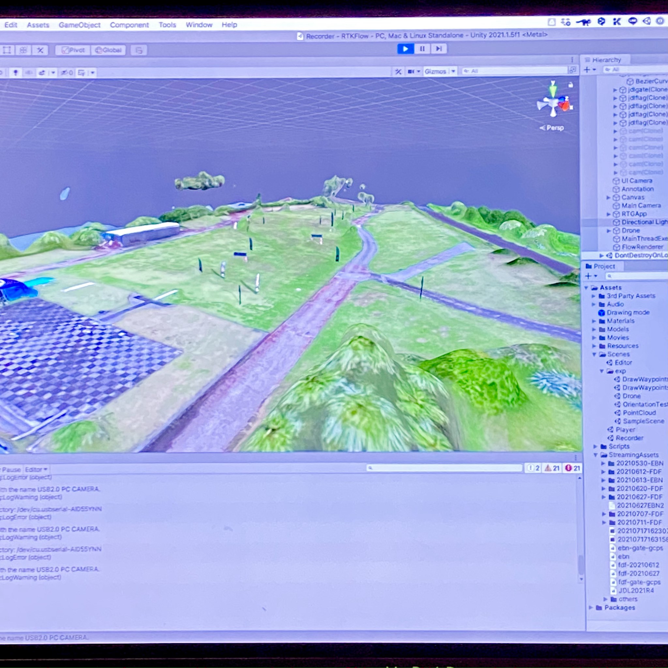The width and height of the screenshot is (668, 668).
Task: Expand the Drone object in Hierarchy
Action: pyautogui.click(x=609, y=231)
